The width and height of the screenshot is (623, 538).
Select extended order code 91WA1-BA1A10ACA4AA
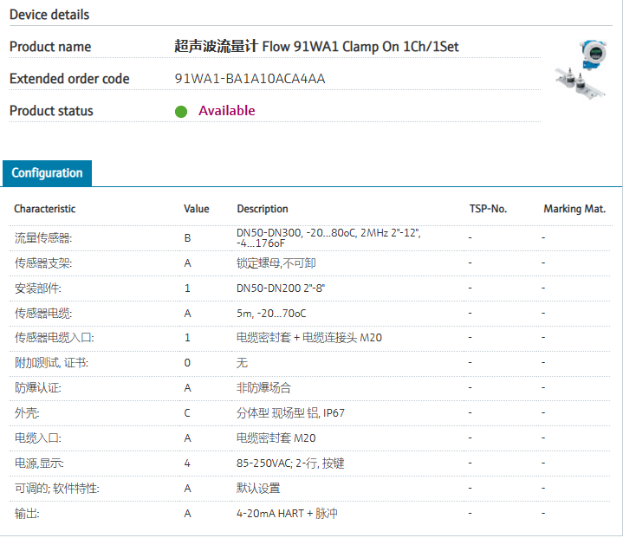[x=250, y=79]
